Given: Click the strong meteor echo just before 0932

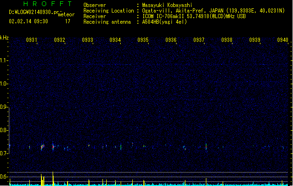Looking at the screenshot, I should pyautogui.click(x=53, y=146).
